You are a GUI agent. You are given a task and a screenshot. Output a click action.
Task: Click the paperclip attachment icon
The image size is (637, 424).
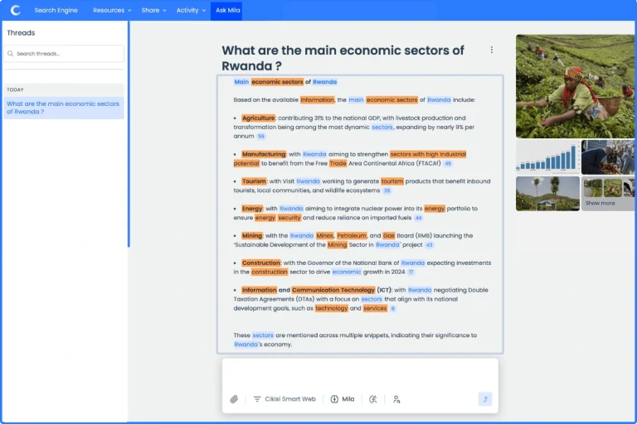point(235,399)
